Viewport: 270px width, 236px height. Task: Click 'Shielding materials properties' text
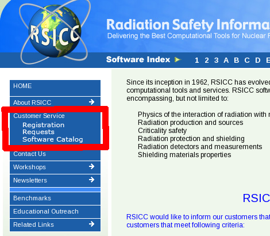coord(184,155)
